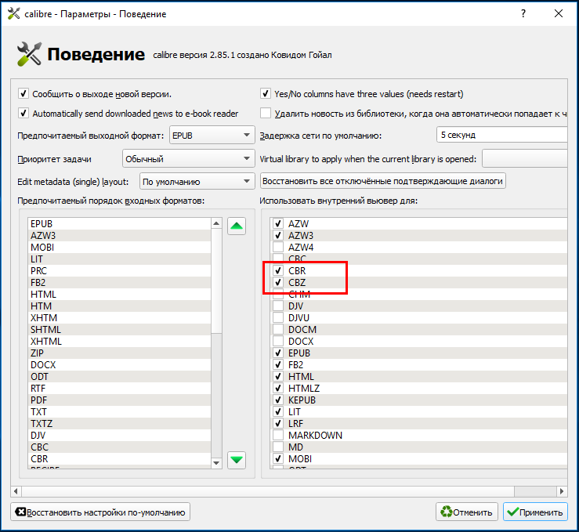Uncheck AZW in internal viewer list

[x=278, y=224]
